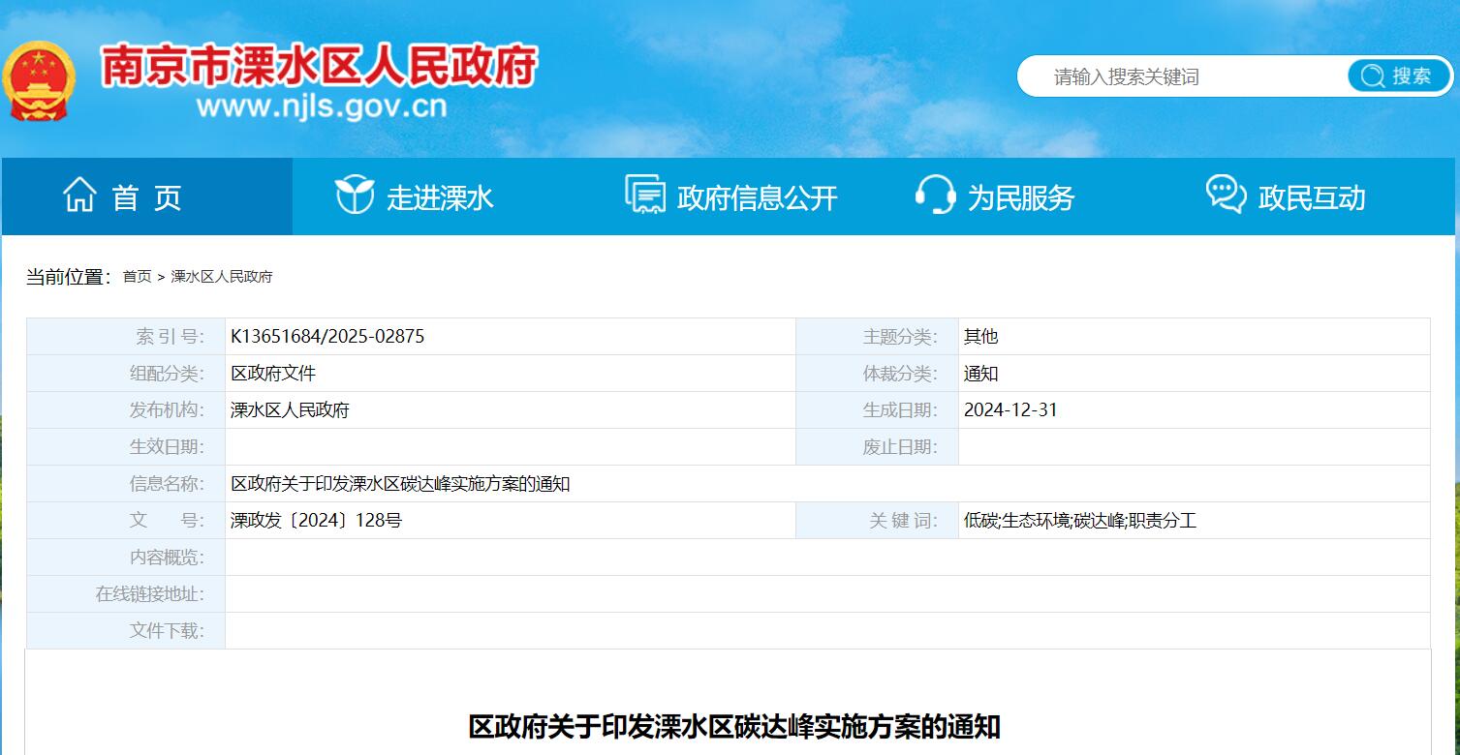The height and width of the screenshot is (755, 1460).
Task: Click the 信息名称 value text in the table
Action: (x=400, y=484)
